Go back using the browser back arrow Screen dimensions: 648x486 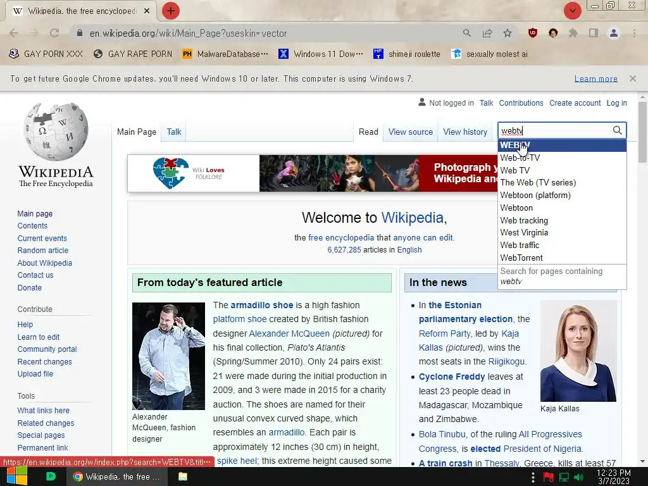point(14,33)
